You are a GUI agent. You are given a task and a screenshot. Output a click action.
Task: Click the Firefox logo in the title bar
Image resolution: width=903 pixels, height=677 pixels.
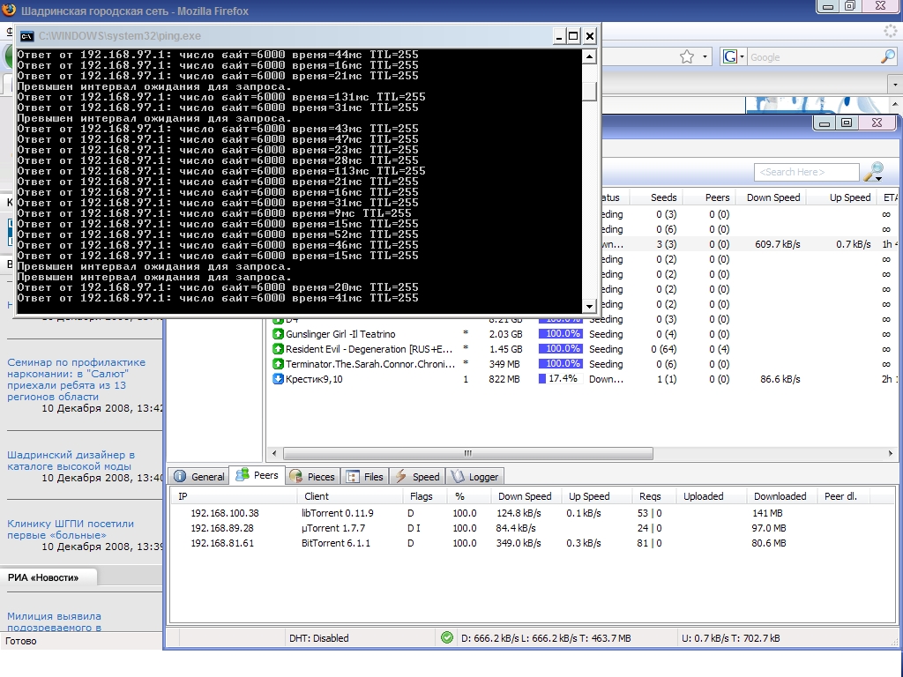(9, 11)
